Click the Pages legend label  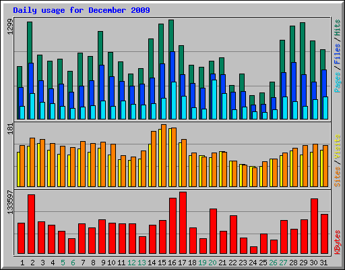[x=338, y=82]
